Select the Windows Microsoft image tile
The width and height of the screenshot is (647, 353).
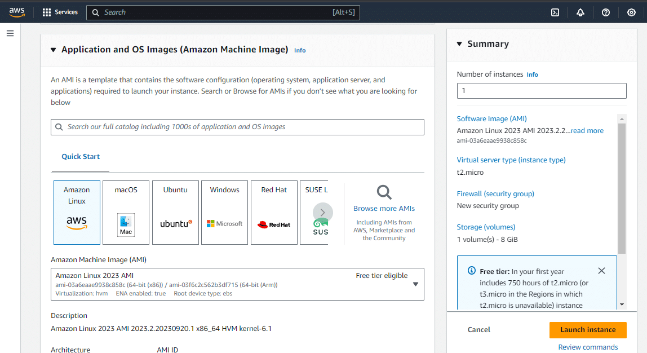(224, 213)
